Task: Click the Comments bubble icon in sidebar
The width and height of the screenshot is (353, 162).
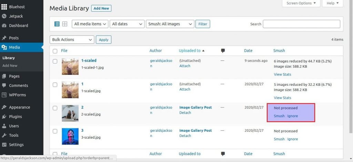Action: pyautogui.click(x=4, y=85)
